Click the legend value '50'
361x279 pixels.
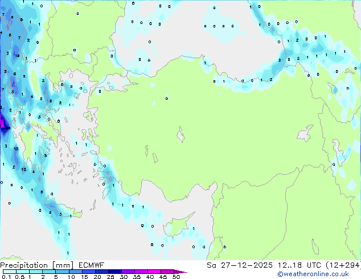coord(176,277)
